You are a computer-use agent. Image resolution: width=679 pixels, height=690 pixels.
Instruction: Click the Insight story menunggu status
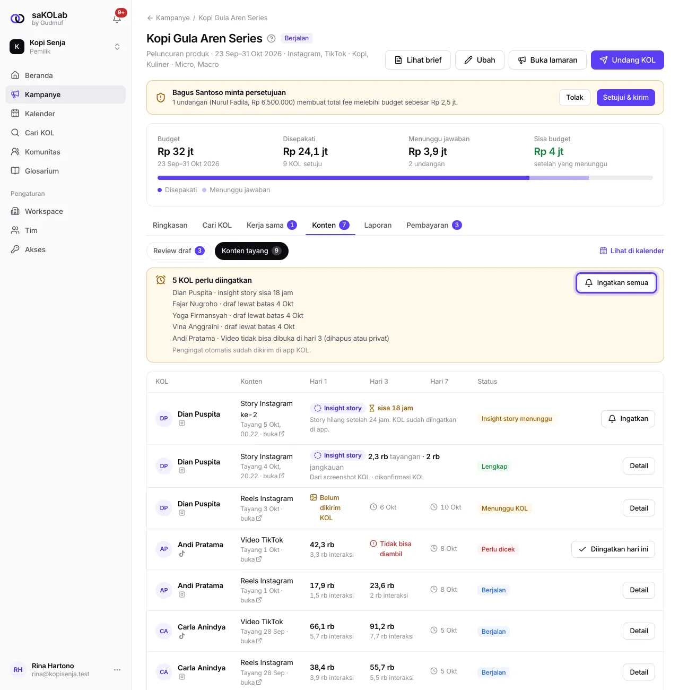click(x=517, y=419)
